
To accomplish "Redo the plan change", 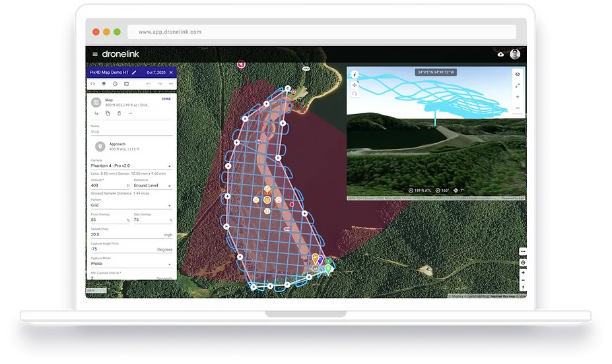I will pos(160,84).
